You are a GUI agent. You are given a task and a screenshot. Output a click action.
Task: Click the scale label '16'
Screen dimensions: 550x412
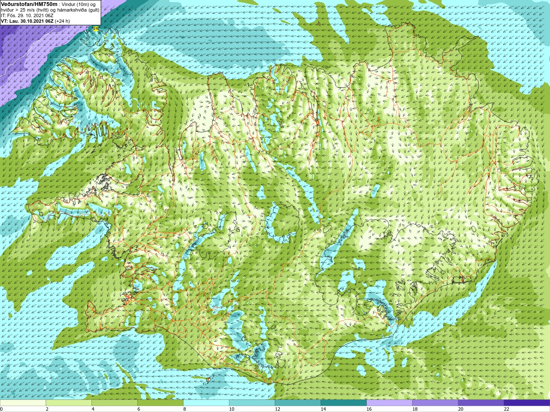pos(369,409)
